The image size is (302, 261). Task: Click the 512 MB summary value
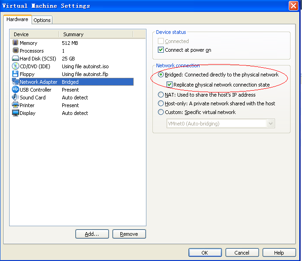tap(70, 43)
